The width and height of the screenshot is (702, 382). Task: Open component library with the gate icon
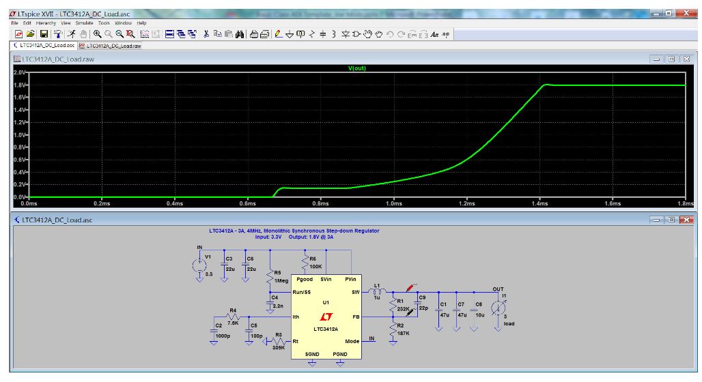[356, 34]
